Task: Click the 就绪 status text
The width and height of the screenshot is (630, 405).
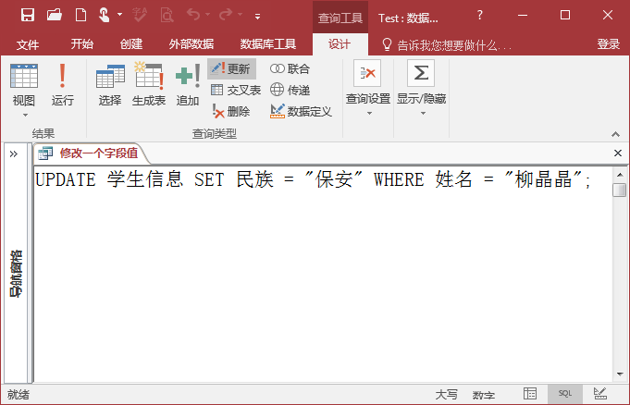Action: [19, 395]
